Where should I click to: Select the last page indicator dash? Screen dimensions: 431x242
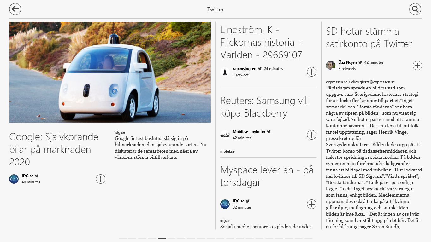point(308,239)
